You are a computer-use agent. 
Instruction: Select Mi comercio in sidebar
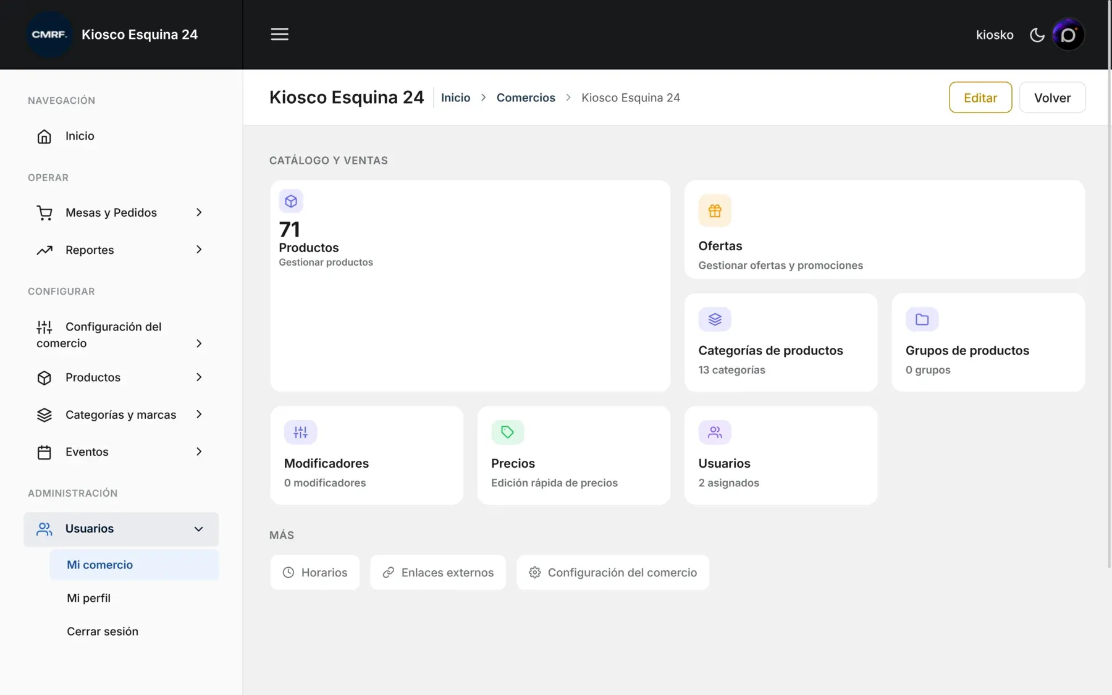click(134, 565)
